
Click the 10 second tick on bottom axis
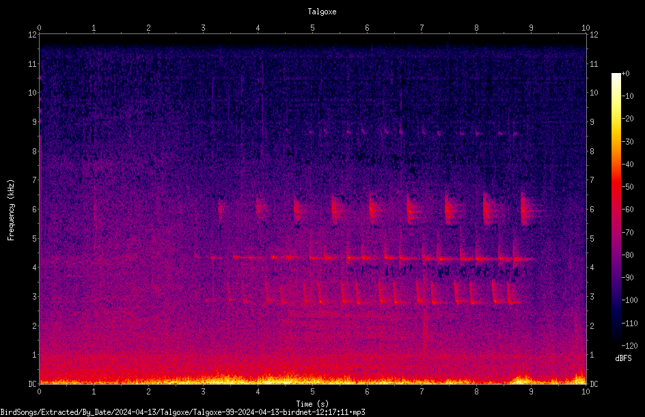[586, 392]
